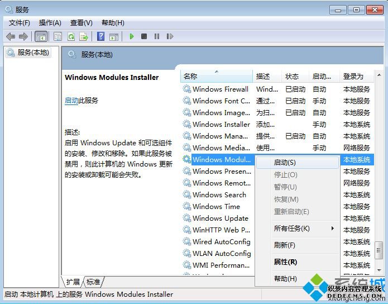Select the Windows Mana... service row

click(x=277, y=136)
